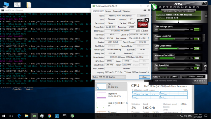Image resolution: width=211 pixels, height=119 pixels.
Task: Open the action center notification icon
Action: pyautogui.click(x=206, y=116)
